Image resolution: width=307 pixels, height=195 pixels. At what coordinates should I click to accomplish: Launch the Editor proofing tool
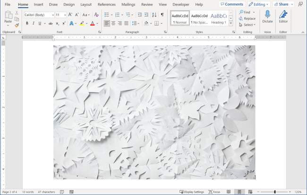click(283, 17)
